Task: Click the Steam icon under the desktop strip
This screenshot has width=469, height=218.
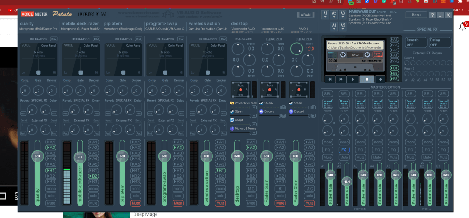Action: click(x=232, y=111)
